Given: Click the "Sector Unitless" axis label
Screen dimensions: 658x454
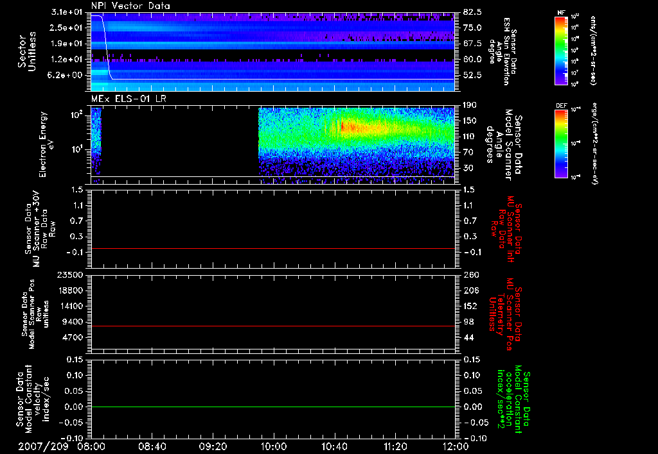Looking at the screenshot, I should tap(27, 51).
